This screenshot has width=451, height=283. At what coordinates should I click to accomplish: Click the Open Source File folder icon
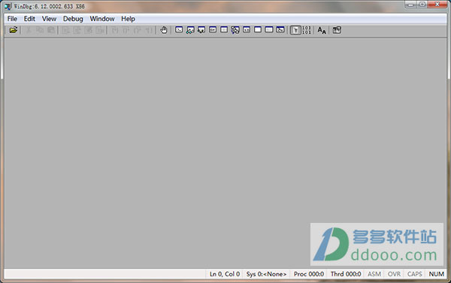[x=14, y=30]
